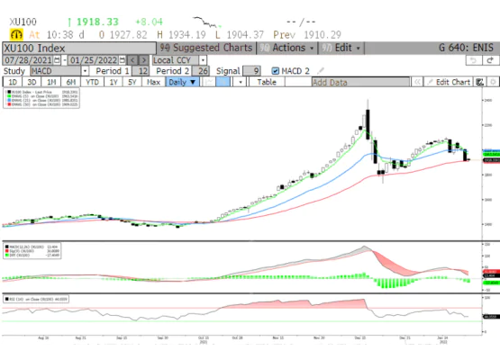Click pencil icon next to MACD 2
This screenshot has height=360, width=500.
click(x=321, y=71)
